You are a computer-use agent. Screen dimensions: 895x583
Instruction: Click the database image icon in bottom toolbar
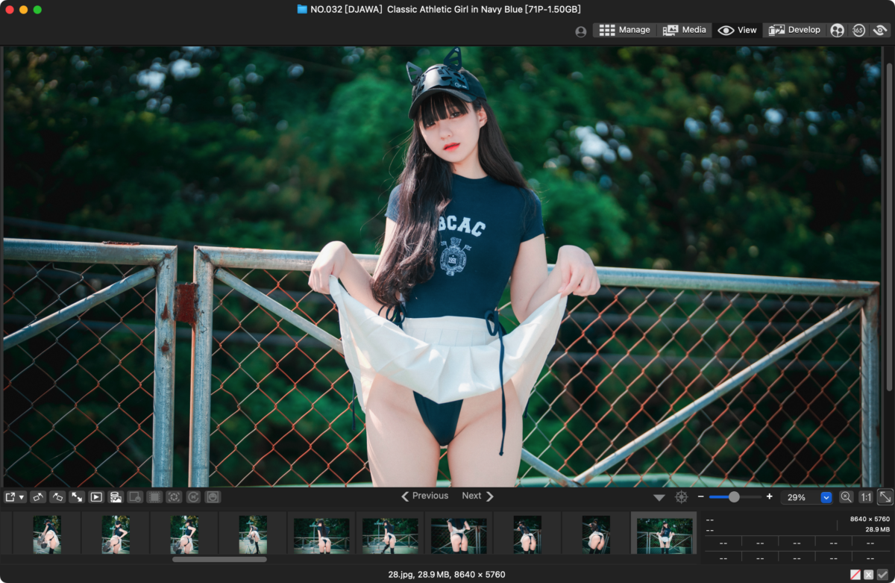coord(116,496)
